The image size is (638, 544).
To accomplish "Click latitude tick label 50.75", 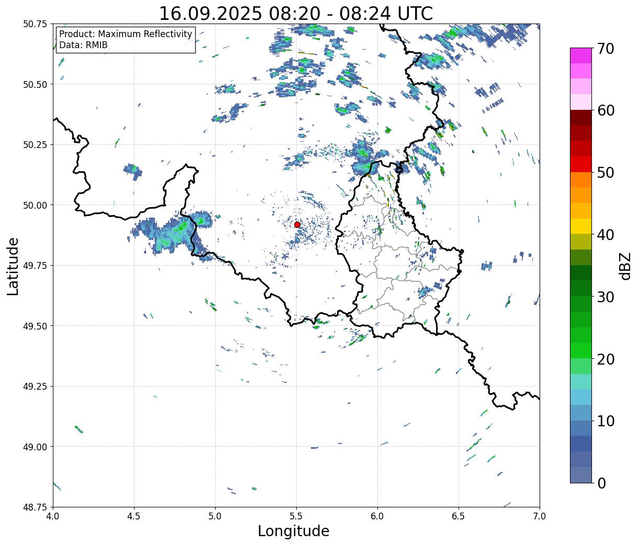I will click(35, 24).
